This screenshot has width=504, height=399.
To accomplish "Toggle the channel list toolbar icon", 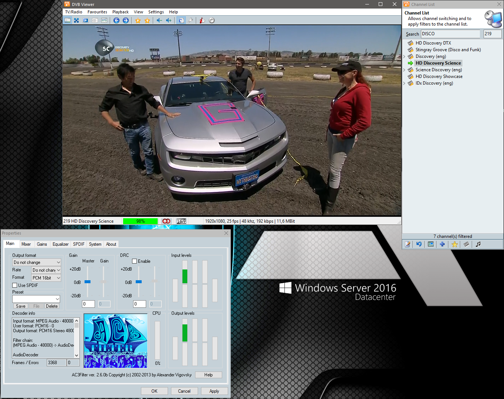I will [181, 20].
